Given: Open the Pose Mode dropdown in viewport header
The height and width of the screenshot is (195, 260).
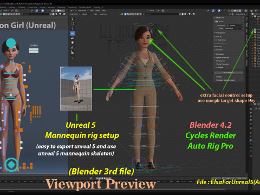Looking at the screenshot, I should click(x=81, y=11).
